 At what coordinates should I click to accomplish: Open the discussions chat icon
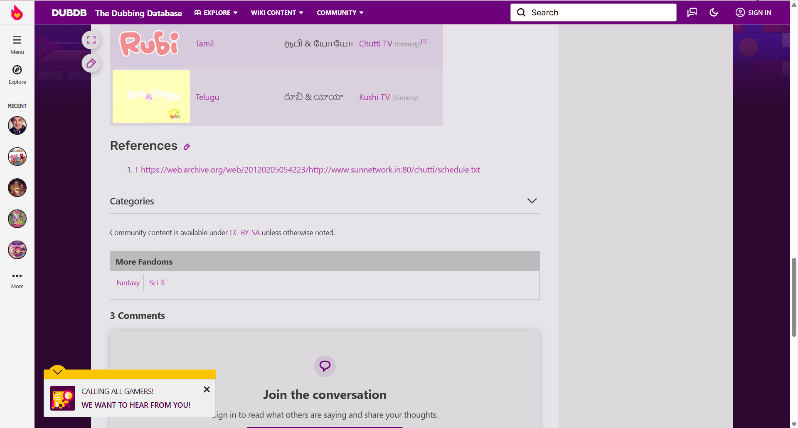click(x=692, y=12)
